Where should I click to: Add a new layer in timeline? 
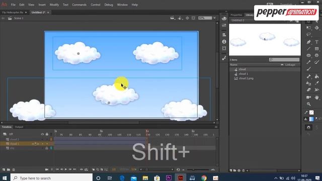click(x=4, y=169)
